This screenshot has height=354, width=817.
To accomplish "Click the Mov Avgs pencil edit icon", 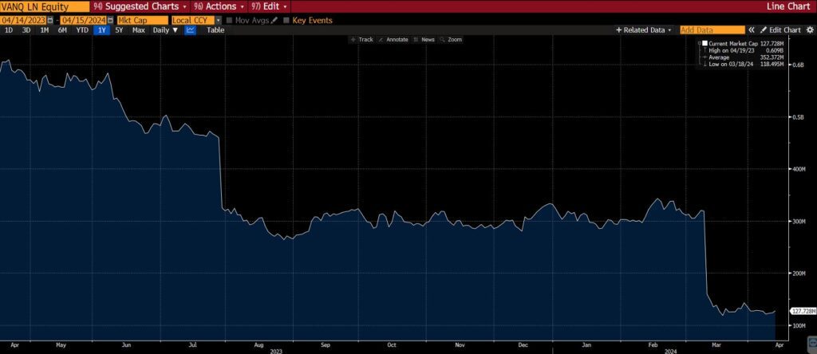I will pos(274,19).
